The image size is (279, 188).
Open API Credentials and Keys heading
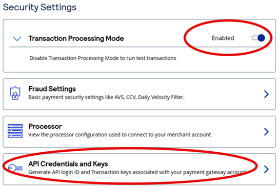(x=68, y=164)
